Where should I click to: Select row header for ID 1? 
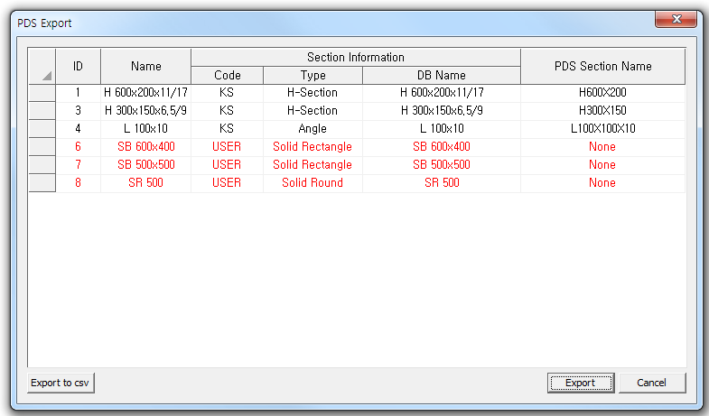[42, 93]
